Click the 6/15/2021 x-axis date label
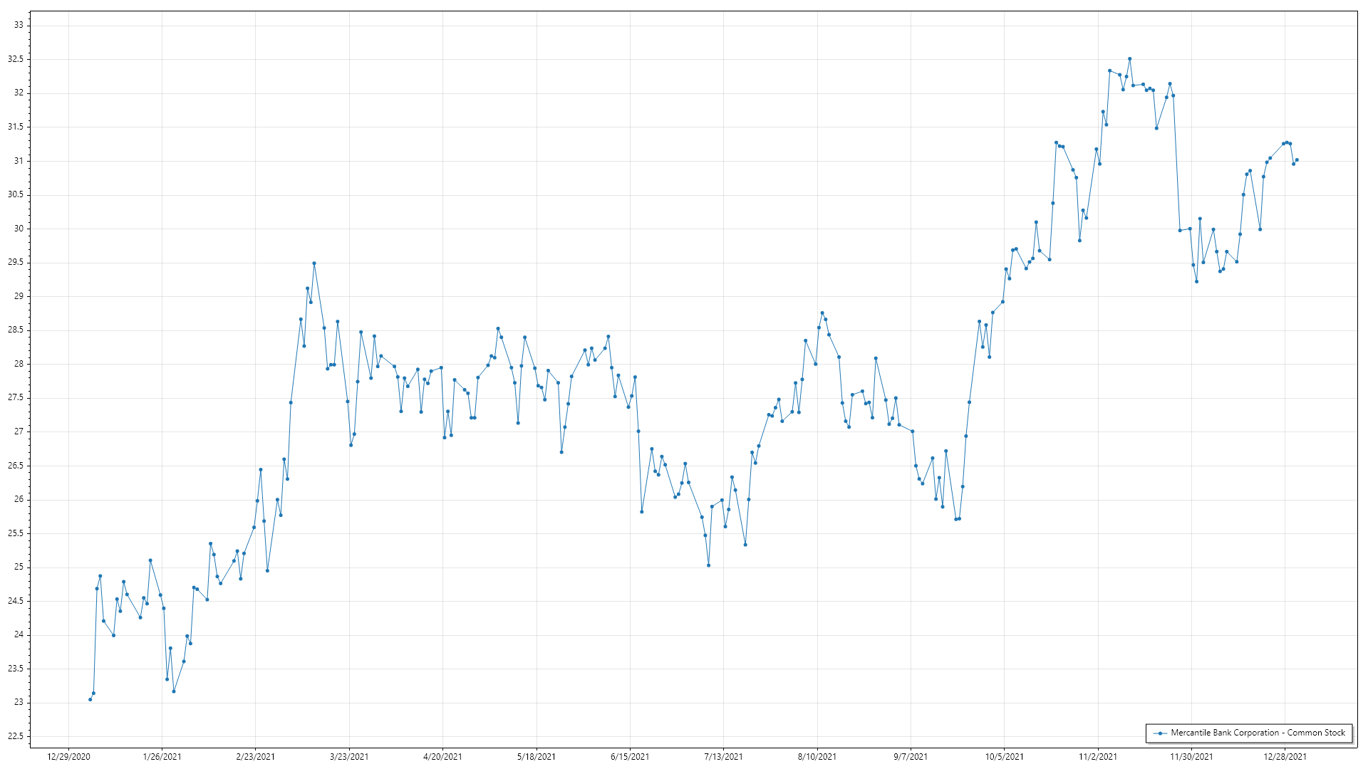Screen dimensions: 1368x769 (x=630, y=756)
